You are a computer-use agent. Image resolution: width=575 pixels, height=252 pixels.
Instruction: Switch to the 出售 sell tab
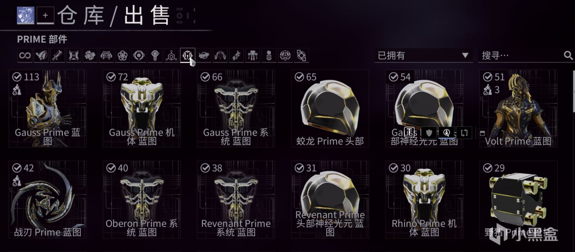[x=146, y=16]
